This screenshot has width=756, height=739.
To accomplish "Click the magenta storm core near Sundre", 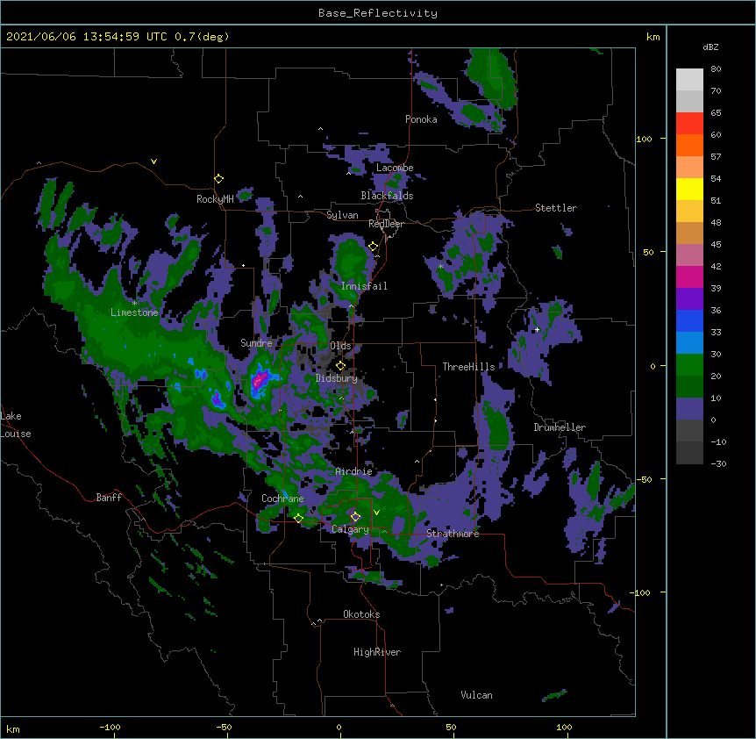I will (x=260, y=381).
